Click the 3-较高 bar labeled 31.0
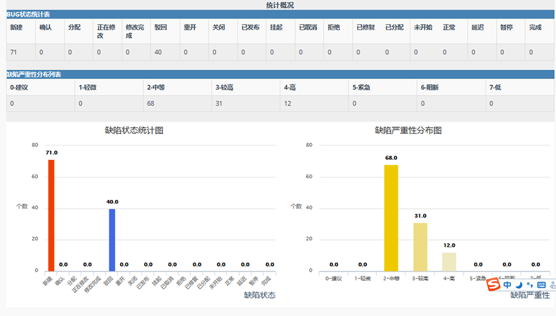 coord(420,247)
